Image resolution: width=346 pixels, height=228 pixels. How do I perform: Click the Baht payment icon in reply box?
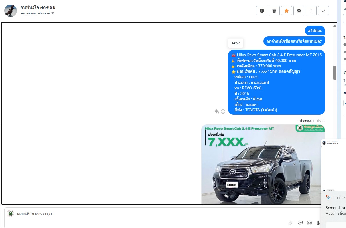point(318,223)
